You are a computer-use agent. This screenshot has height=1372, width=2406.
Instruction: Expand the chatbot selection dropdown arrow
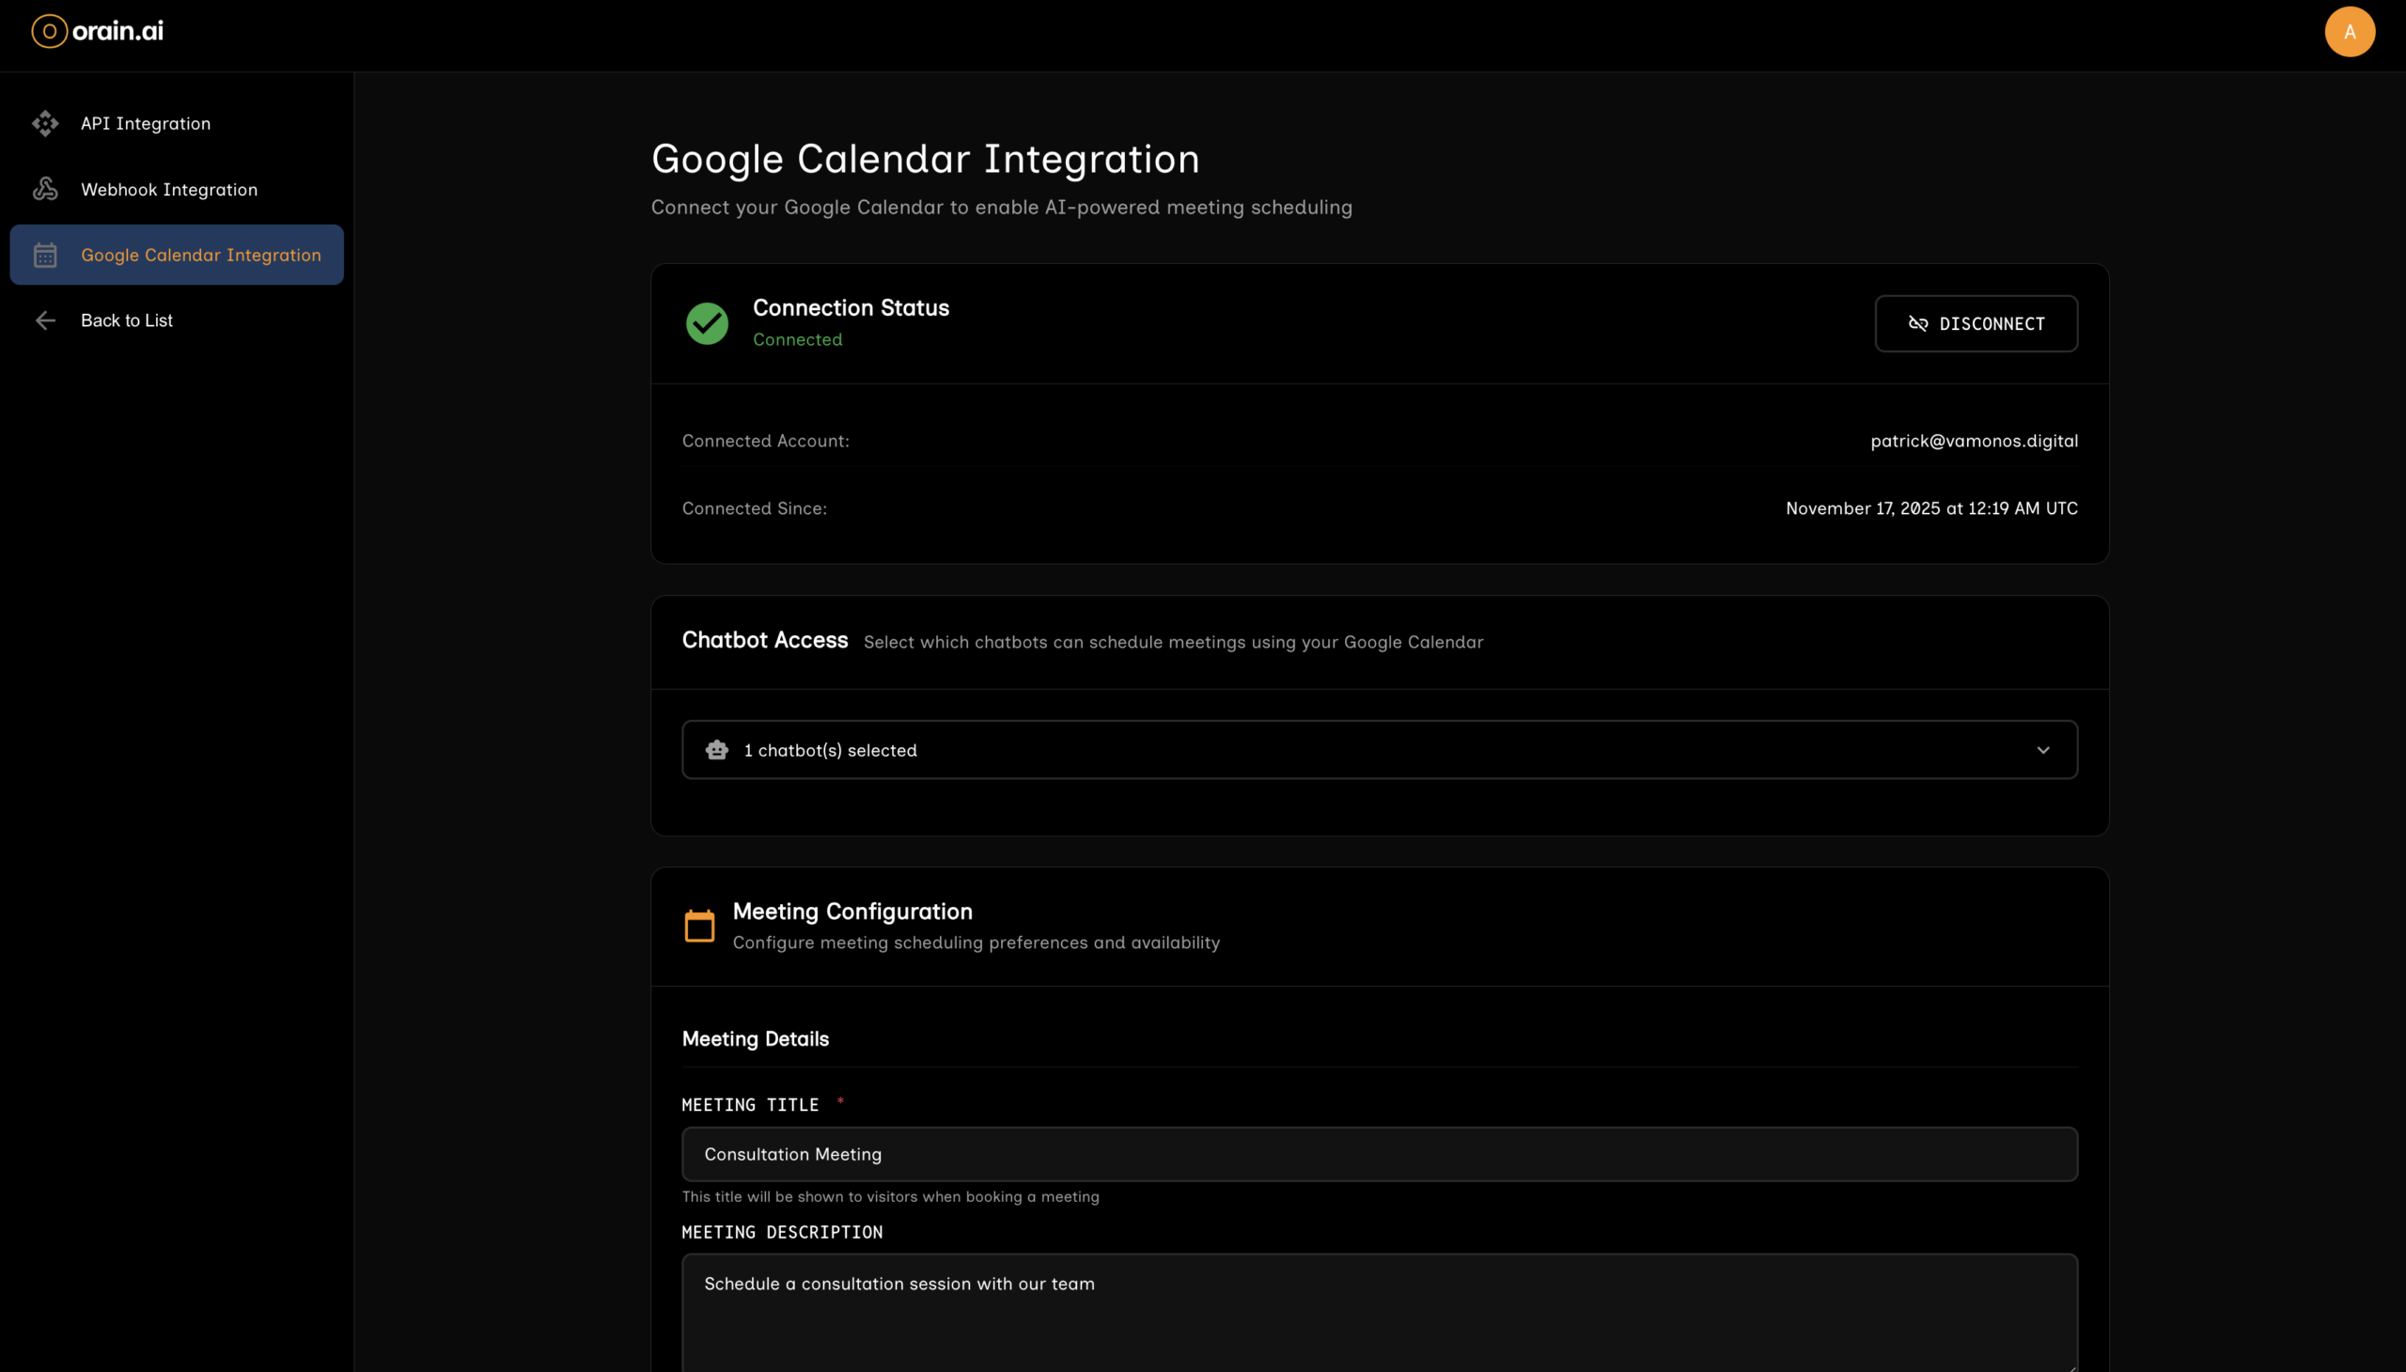click(x=2042, y=750)
